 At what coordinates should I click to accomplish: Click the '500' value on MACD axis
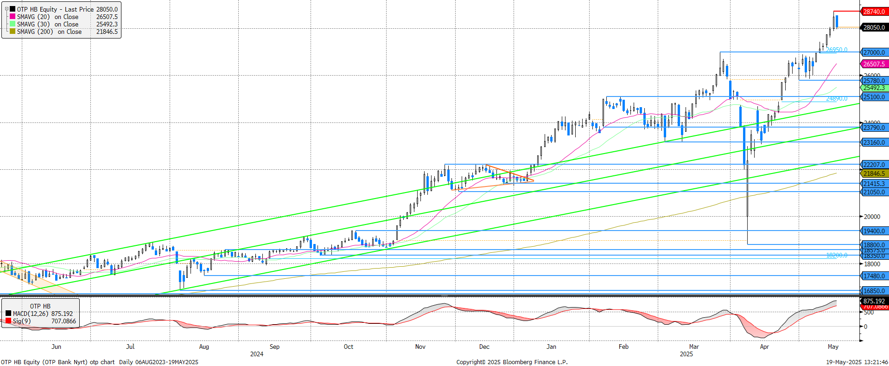869,313
